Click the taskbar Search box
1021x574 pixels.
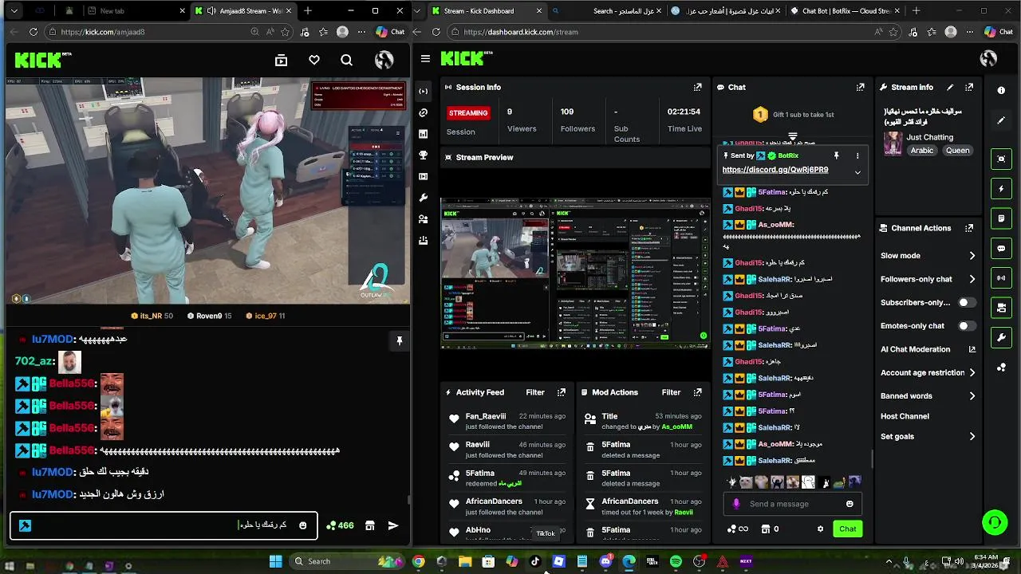[345, 561]
